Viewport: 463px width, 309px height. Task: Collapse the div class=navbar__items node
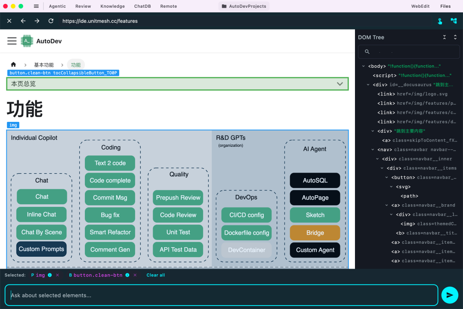coord(382,168)
